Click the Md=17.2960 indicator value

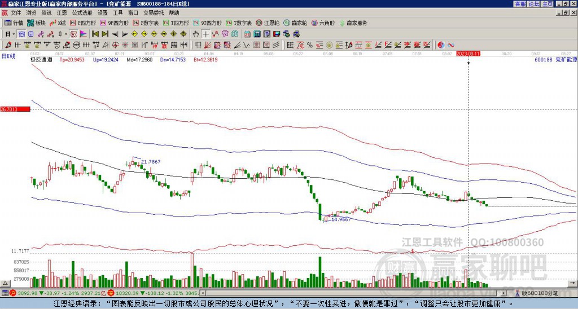(139, 59)
